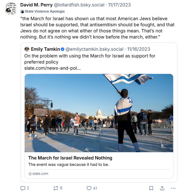Click the reply comment bubble icon
182x194 pixels.
pos(23,188)
